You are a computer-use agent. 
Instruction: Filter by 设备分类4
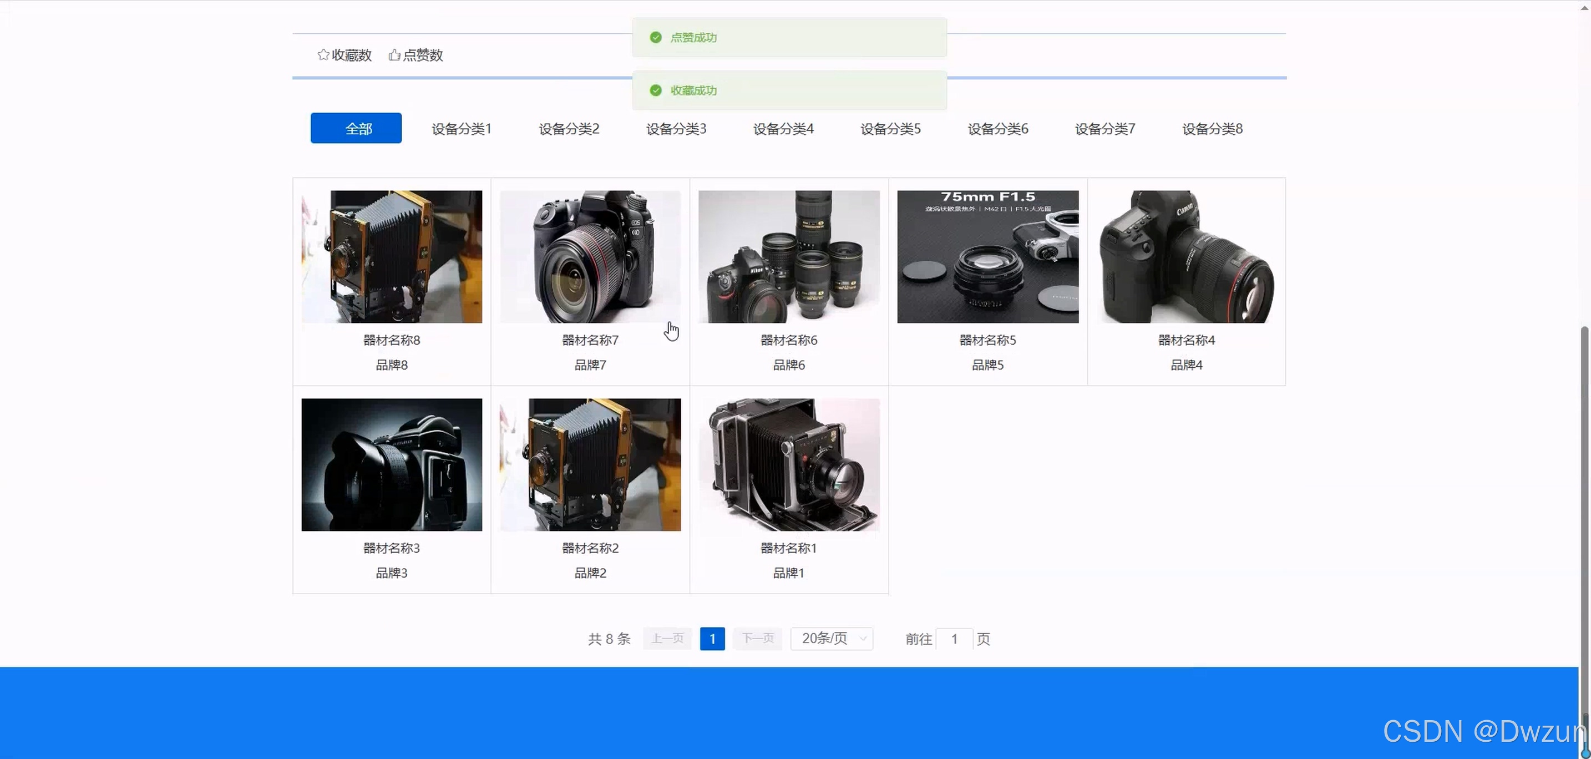tap(783, 129)
